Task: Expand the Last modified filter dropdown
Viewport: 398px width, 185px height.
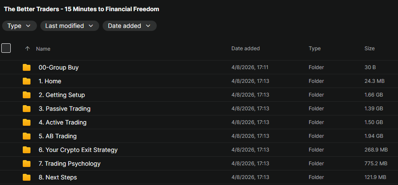Action: pyautogui.click(x=70, y=26)
